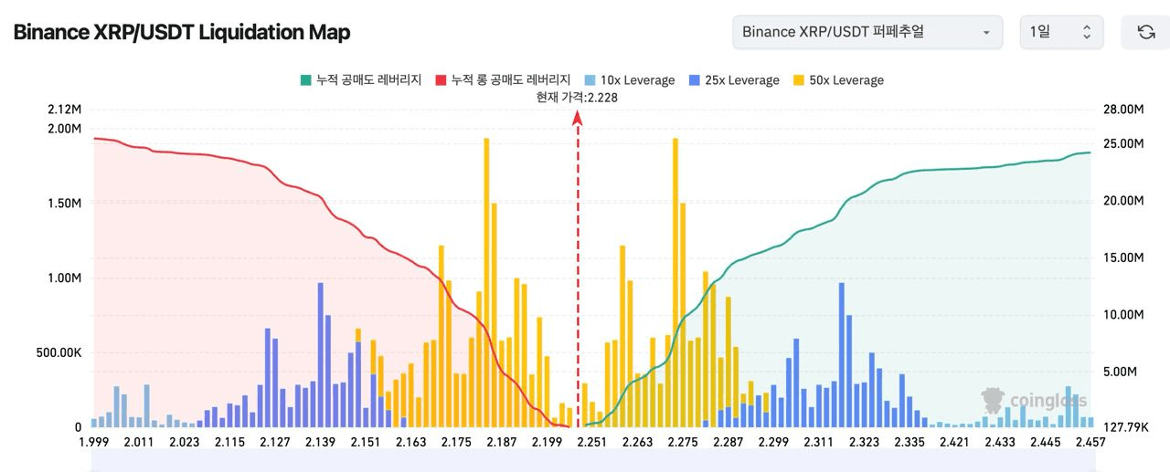
Task: Click the 15.00M right axis label
Action: pyautogui.click(x=1124, y=257)
